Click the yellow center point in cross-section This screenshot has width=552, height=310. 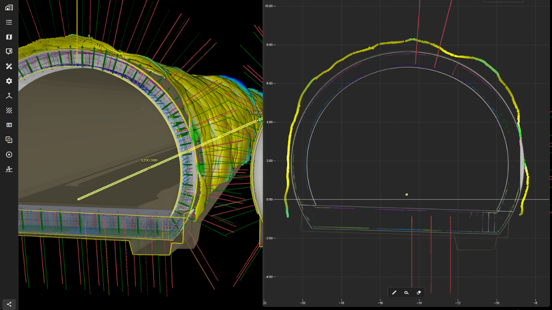406,194
